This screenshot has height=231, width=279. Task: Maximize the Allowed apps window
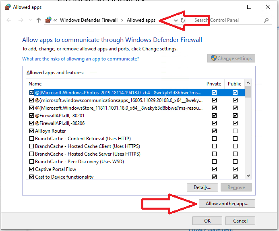click(249, 7)
